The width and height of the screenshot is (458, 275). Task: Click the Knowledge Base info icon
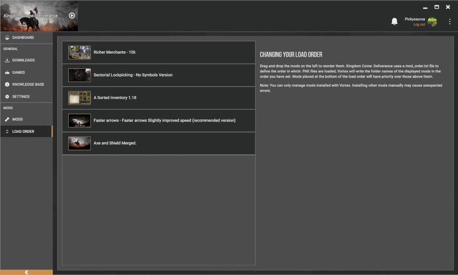(7, 84)
